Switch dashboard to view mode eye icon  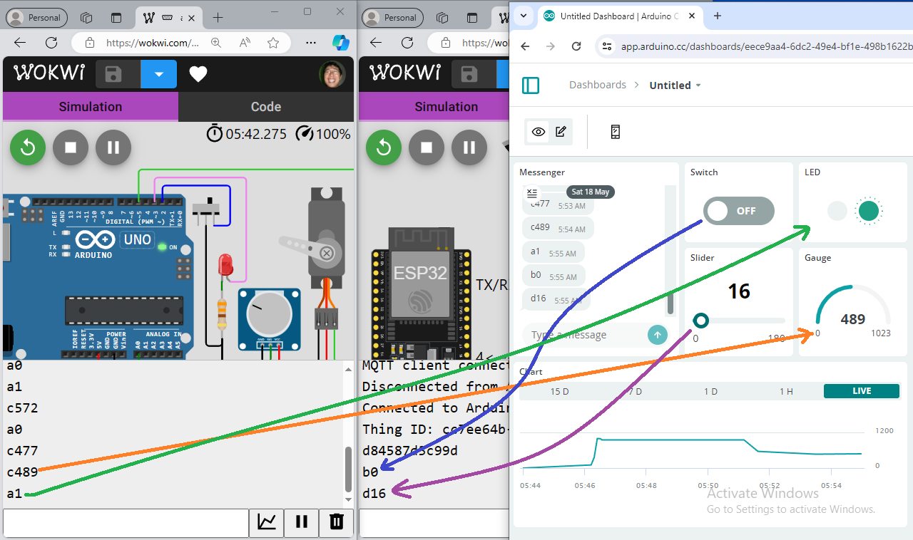tap(539, 132)
